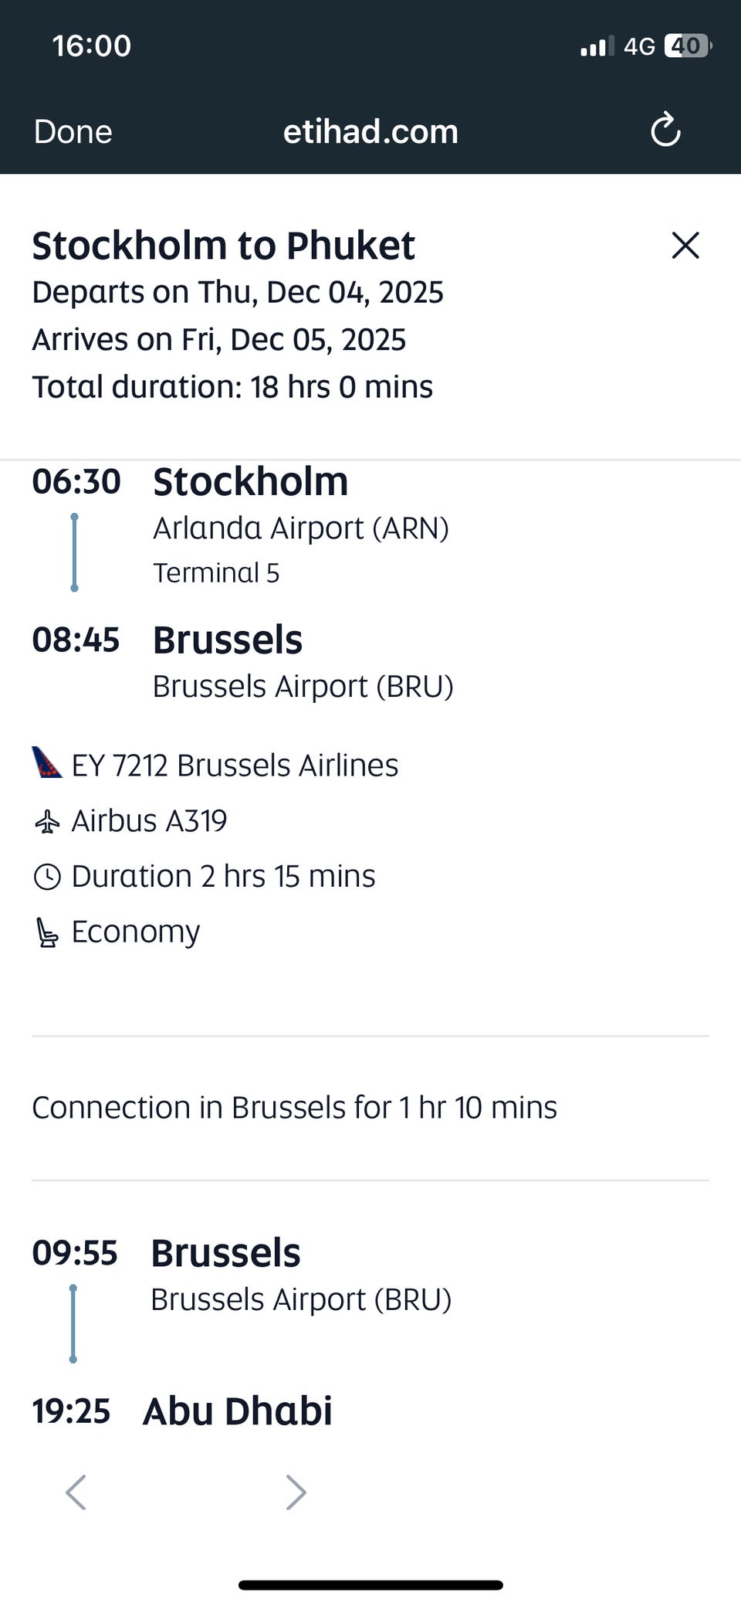Tap the clock icon beside Duration
Screen dimensions: 741x1606
(x=47, y=877)
